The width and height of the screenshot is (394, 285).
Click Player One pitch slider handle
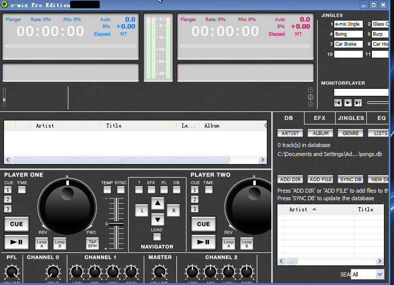point(116,223)
